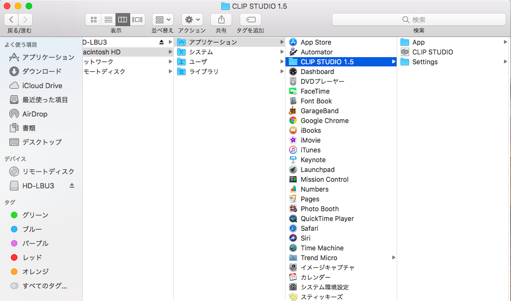Select Launchpad application
This screenshot has width=511, height=301.
click(341, 169)
